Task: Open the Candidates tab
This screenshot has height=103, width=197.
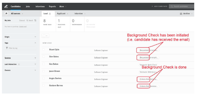Action: (x=16, y=6)
